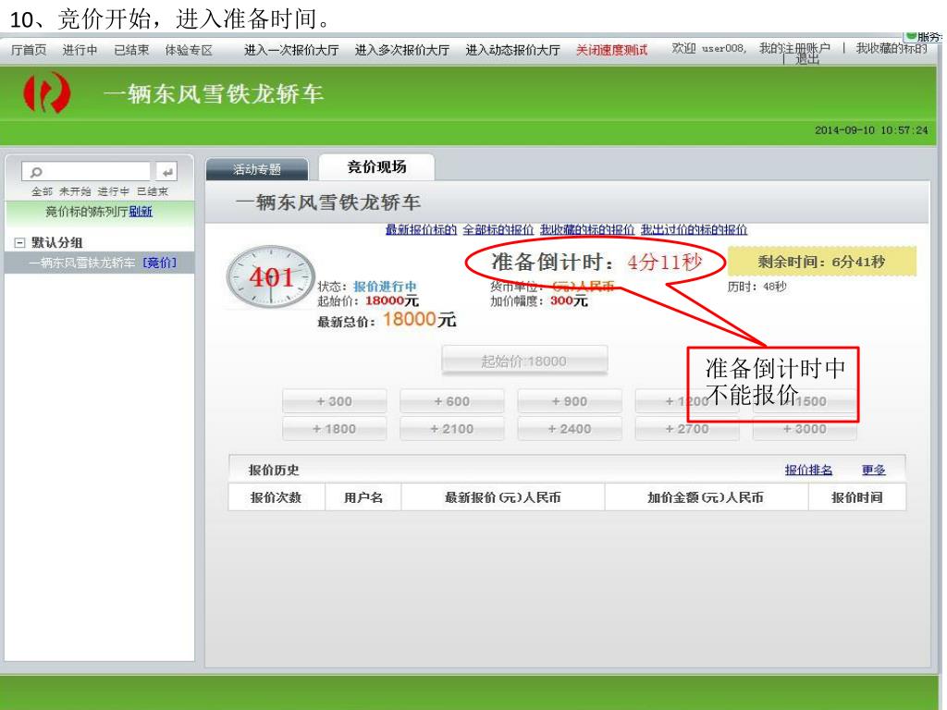Click the + 300 increment button
Image resolution: width=947 pixels, height=710 pixels.
334,401
